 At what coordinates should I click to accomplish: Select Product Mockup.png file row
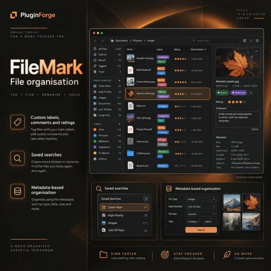167,82
